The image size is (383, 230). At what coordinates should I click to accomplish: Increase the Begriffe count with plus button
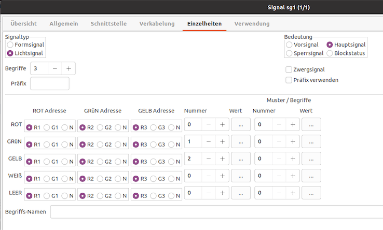click(68, 68)
